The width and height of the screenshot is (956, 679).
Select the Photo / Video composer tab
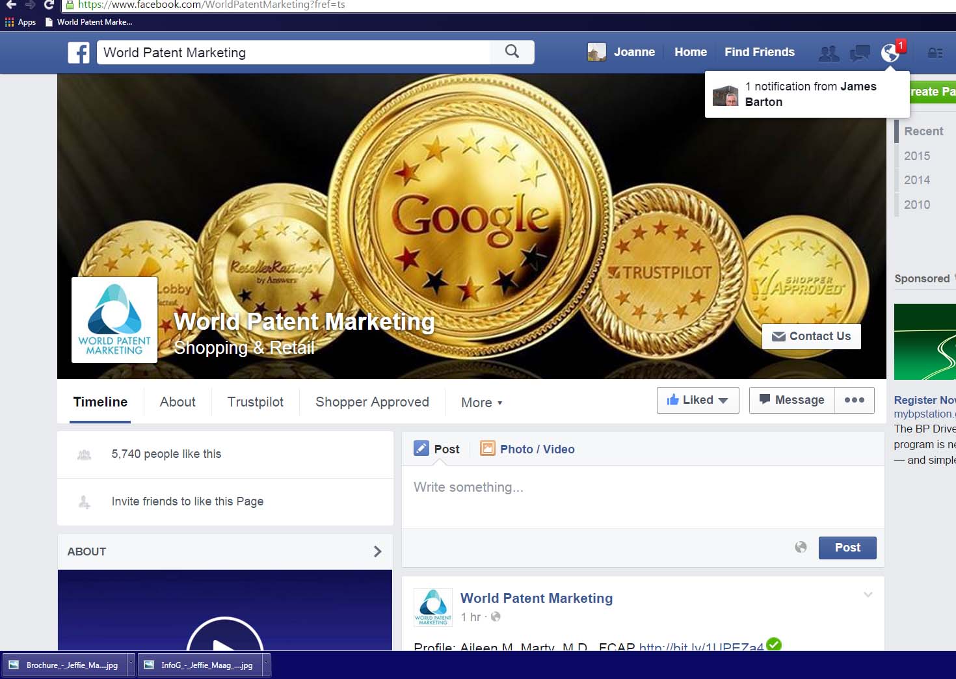[527, 449]
